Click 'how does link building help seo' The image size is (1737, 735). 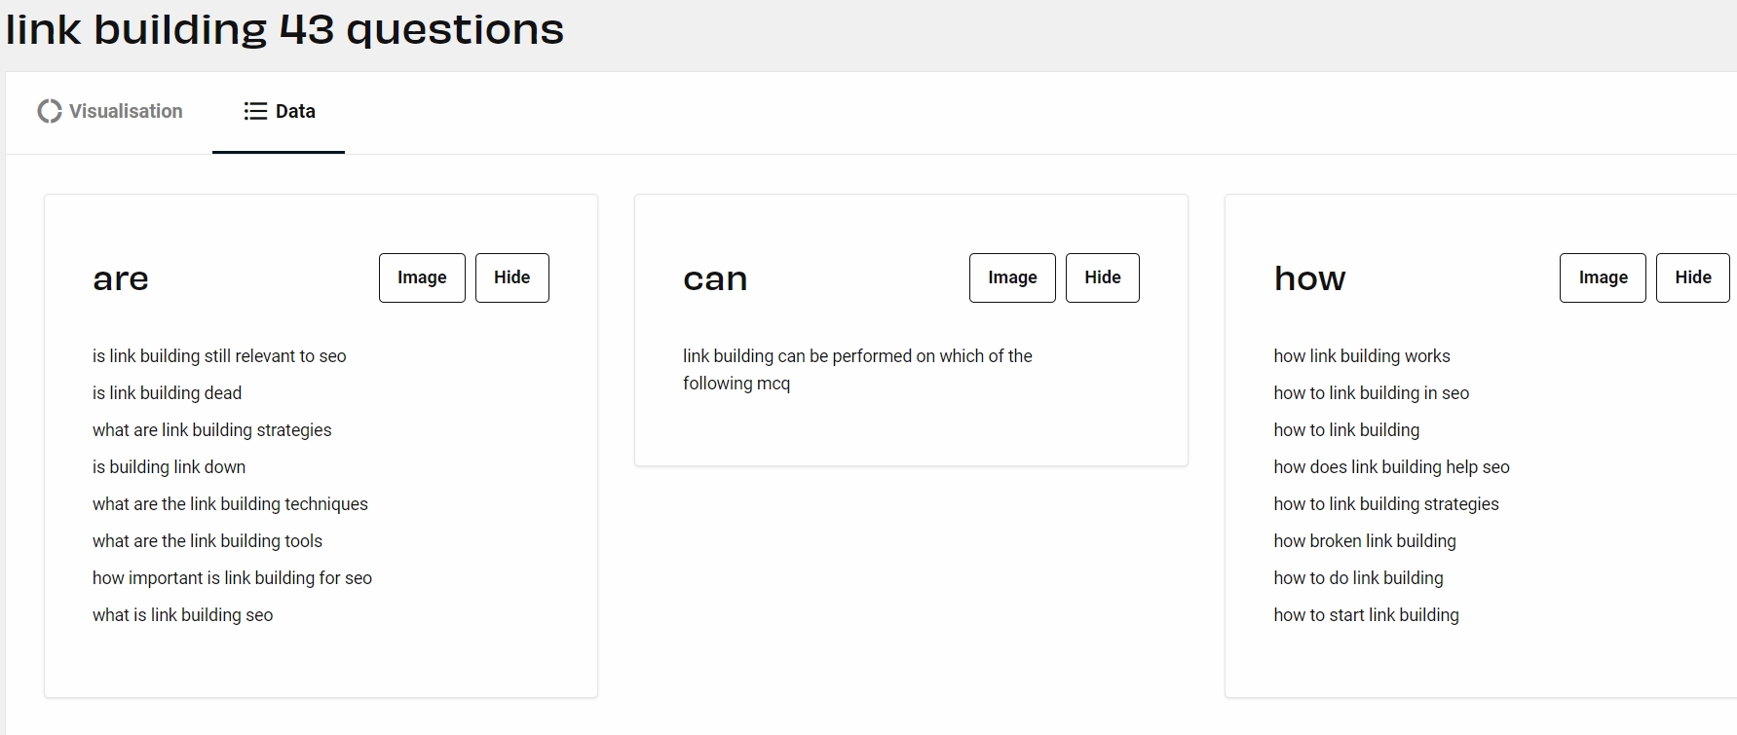1390,467
